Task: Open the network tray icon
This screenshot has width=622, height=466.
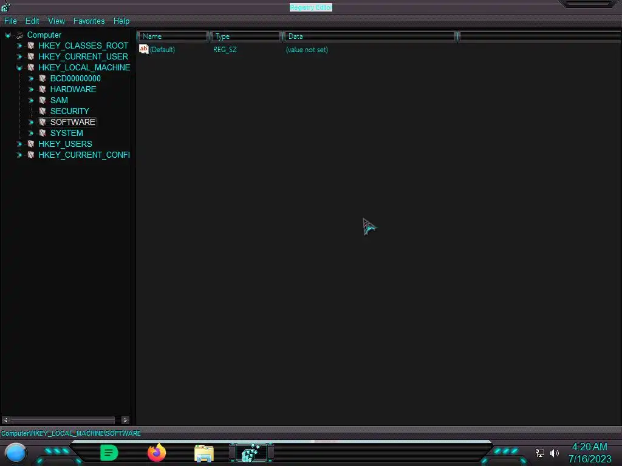Action: click(x=540, y=453)
